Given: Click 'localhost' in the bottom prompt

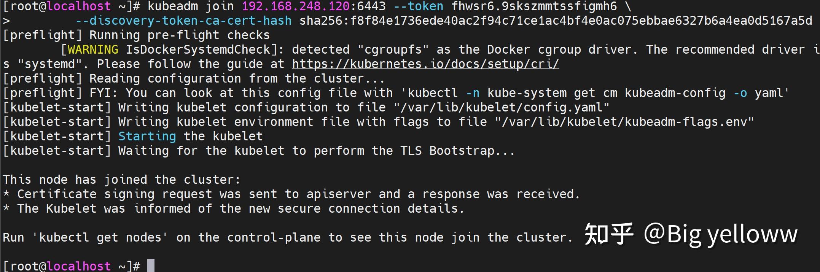Looking at the screenshot, I should (x=79, y=266).
